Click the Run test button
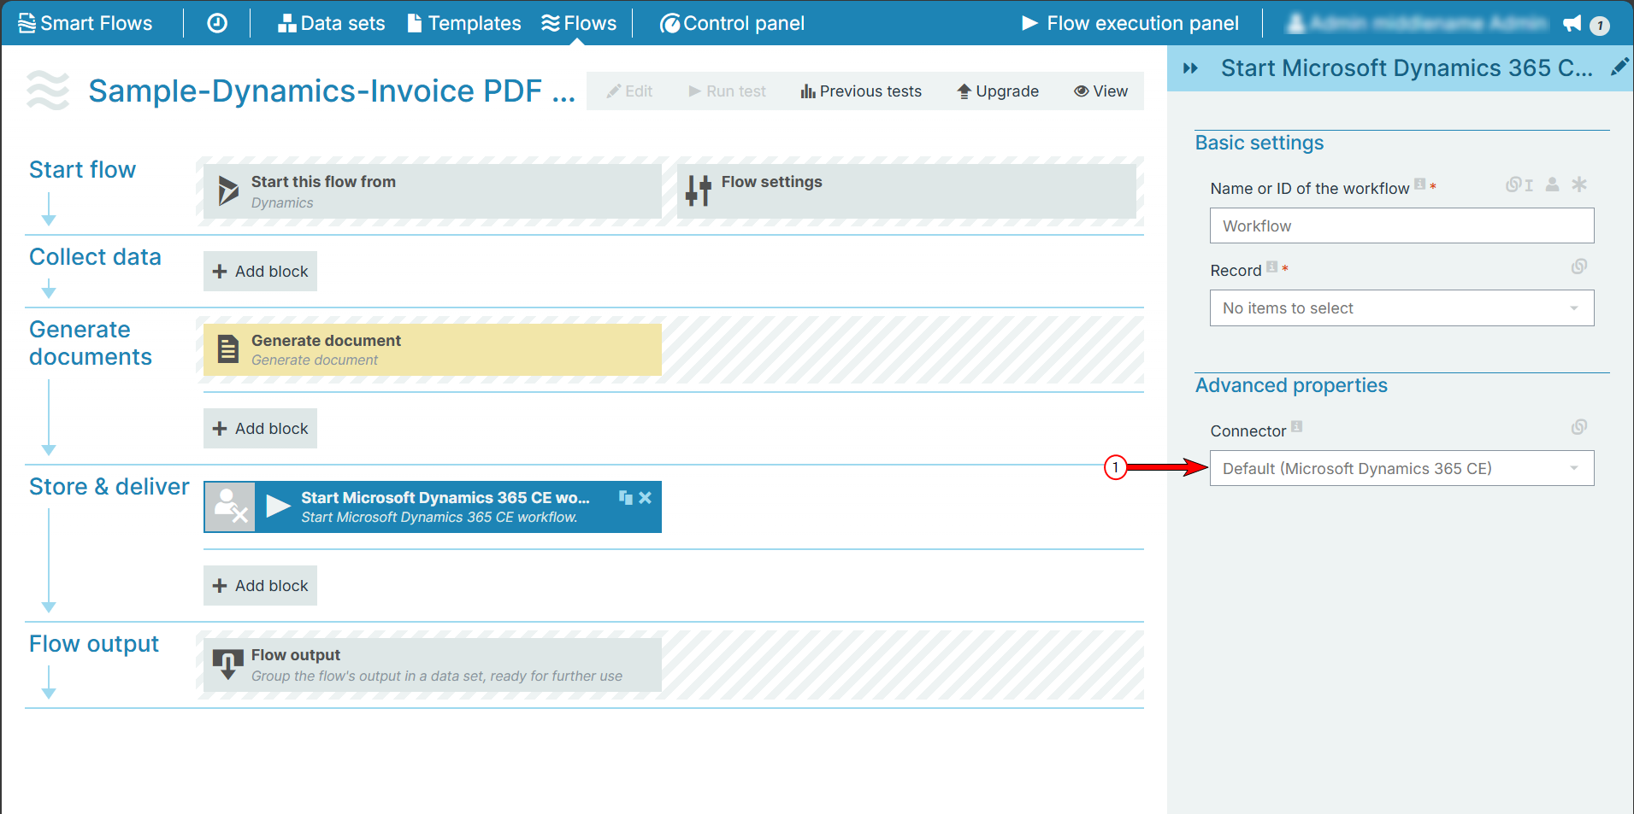 [728, 91]
